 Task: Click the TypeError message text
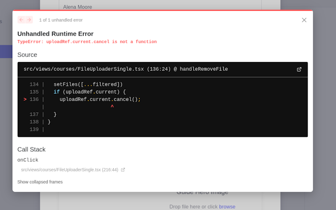click(x=87, y=42)
